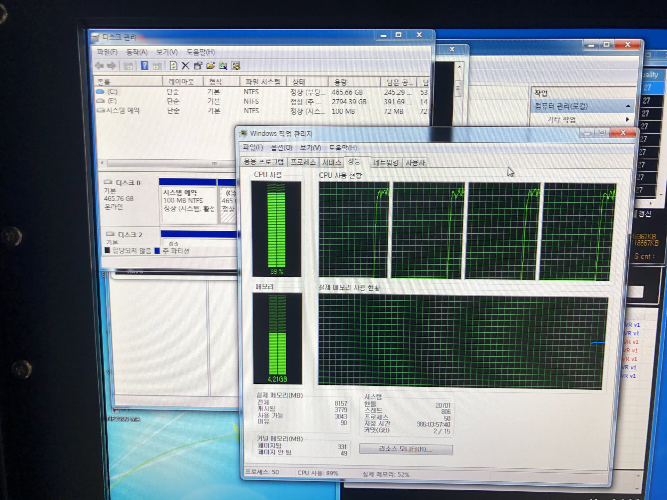Switch to the 네트워킹 tab
This screenshot has width=667, height=500.
[x=385, y=162]
